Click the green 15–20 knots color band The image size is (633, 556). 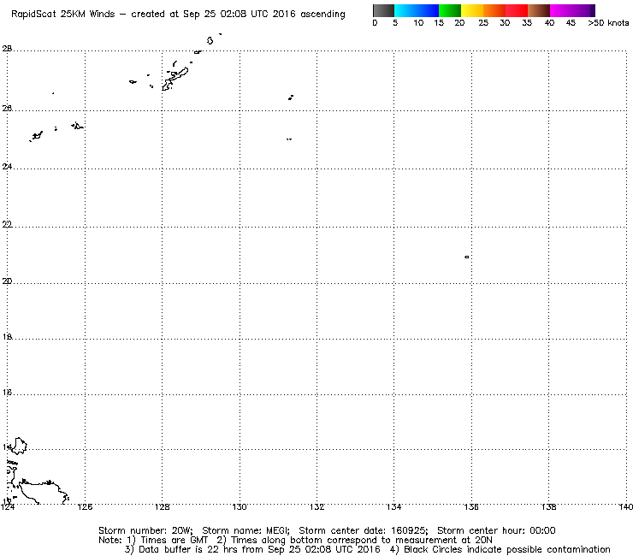450,10
